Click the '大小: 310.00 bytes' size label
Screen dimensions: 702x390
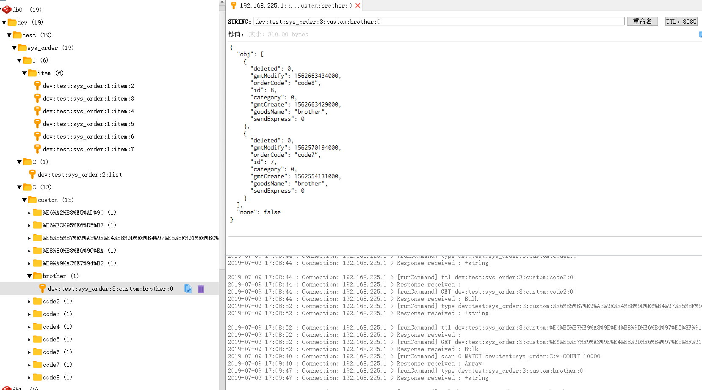pyautogui.click(x=279, y=34)
